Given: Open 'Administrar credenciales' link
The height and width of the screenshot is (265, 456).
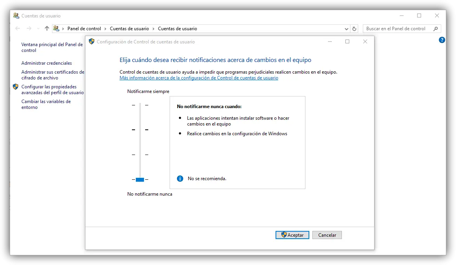Looking at the screenshot, I should click(47, 63).
